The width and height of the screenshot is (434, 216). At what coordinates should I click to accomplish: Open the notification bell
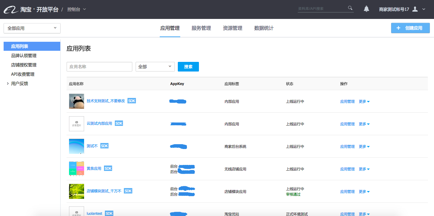pos(366,9)
